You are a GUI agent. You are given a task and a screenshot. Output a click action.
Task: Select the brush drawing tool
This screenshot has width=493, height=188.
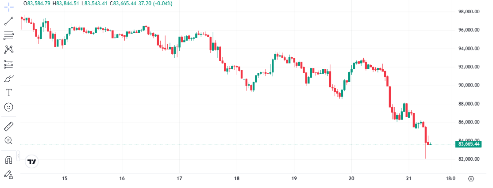coord(9,79)
